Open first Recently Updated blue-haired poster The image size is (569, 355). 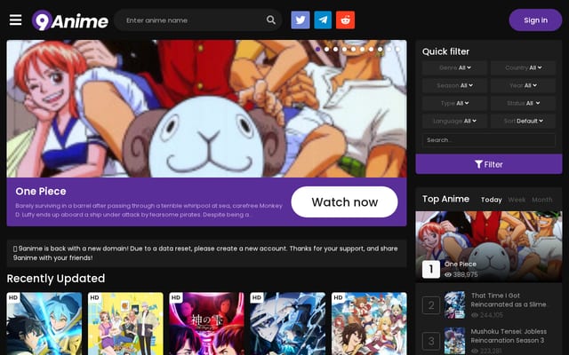pos(44,324)
